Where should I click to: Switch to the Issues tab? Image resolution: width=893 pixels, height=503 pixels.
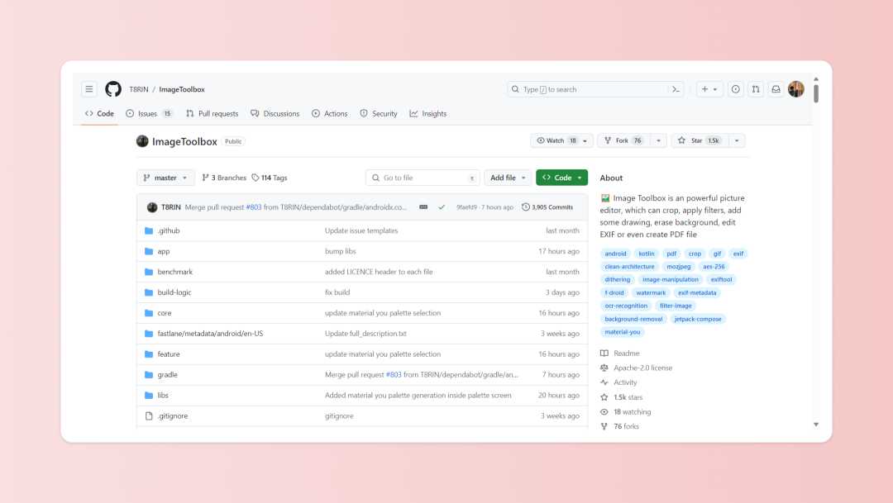tap(149, 114)
